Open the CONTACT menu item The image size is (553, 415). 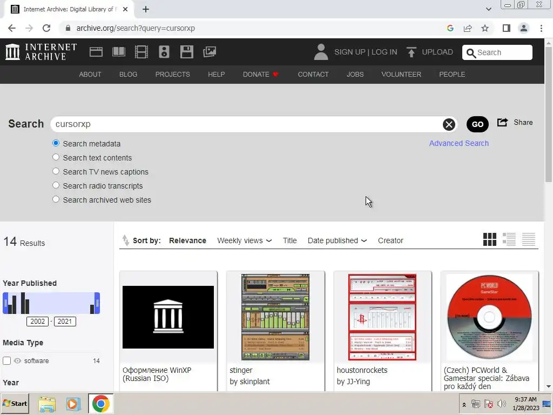pyautogui.click(x=313, y=75)
